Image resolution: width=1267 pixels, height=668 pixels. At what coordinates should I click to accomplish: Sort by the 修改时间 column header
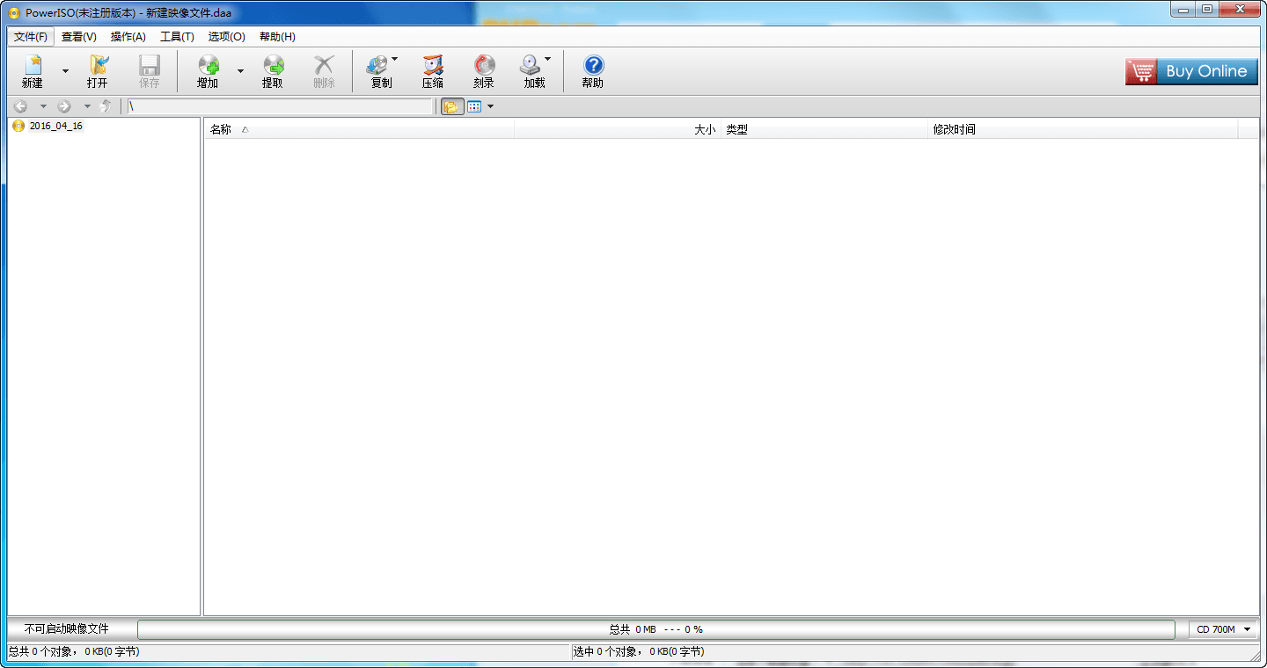pos(1083,129)
